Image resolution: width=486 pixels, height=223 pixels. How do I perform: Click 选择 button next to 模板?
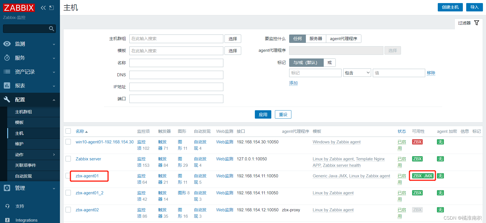[233, 51]
